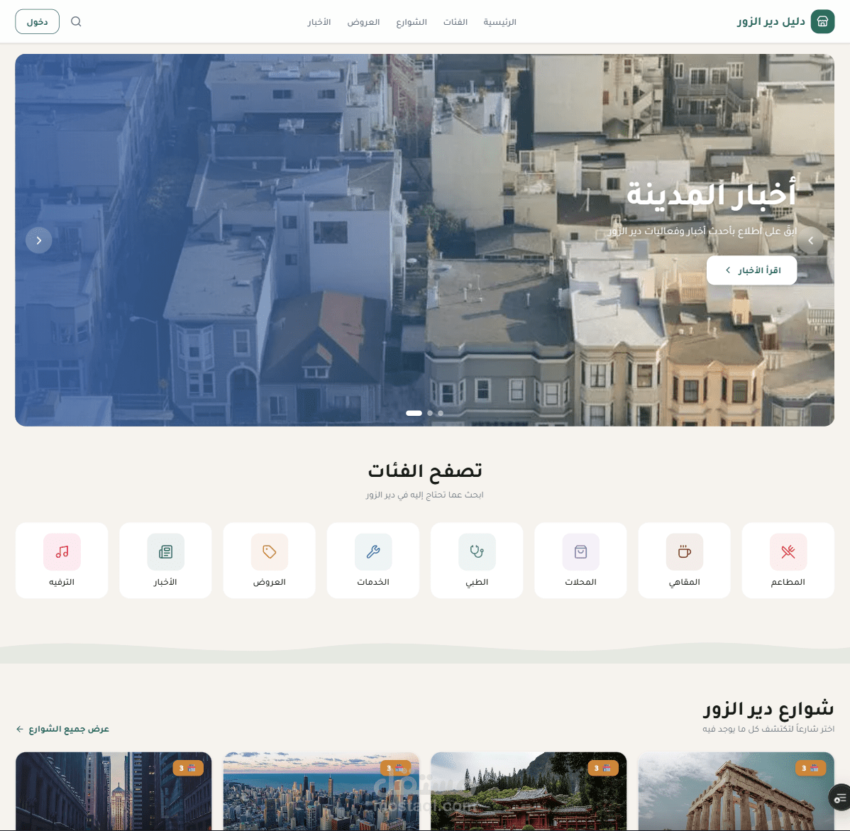Open الطبي category label

477,582
